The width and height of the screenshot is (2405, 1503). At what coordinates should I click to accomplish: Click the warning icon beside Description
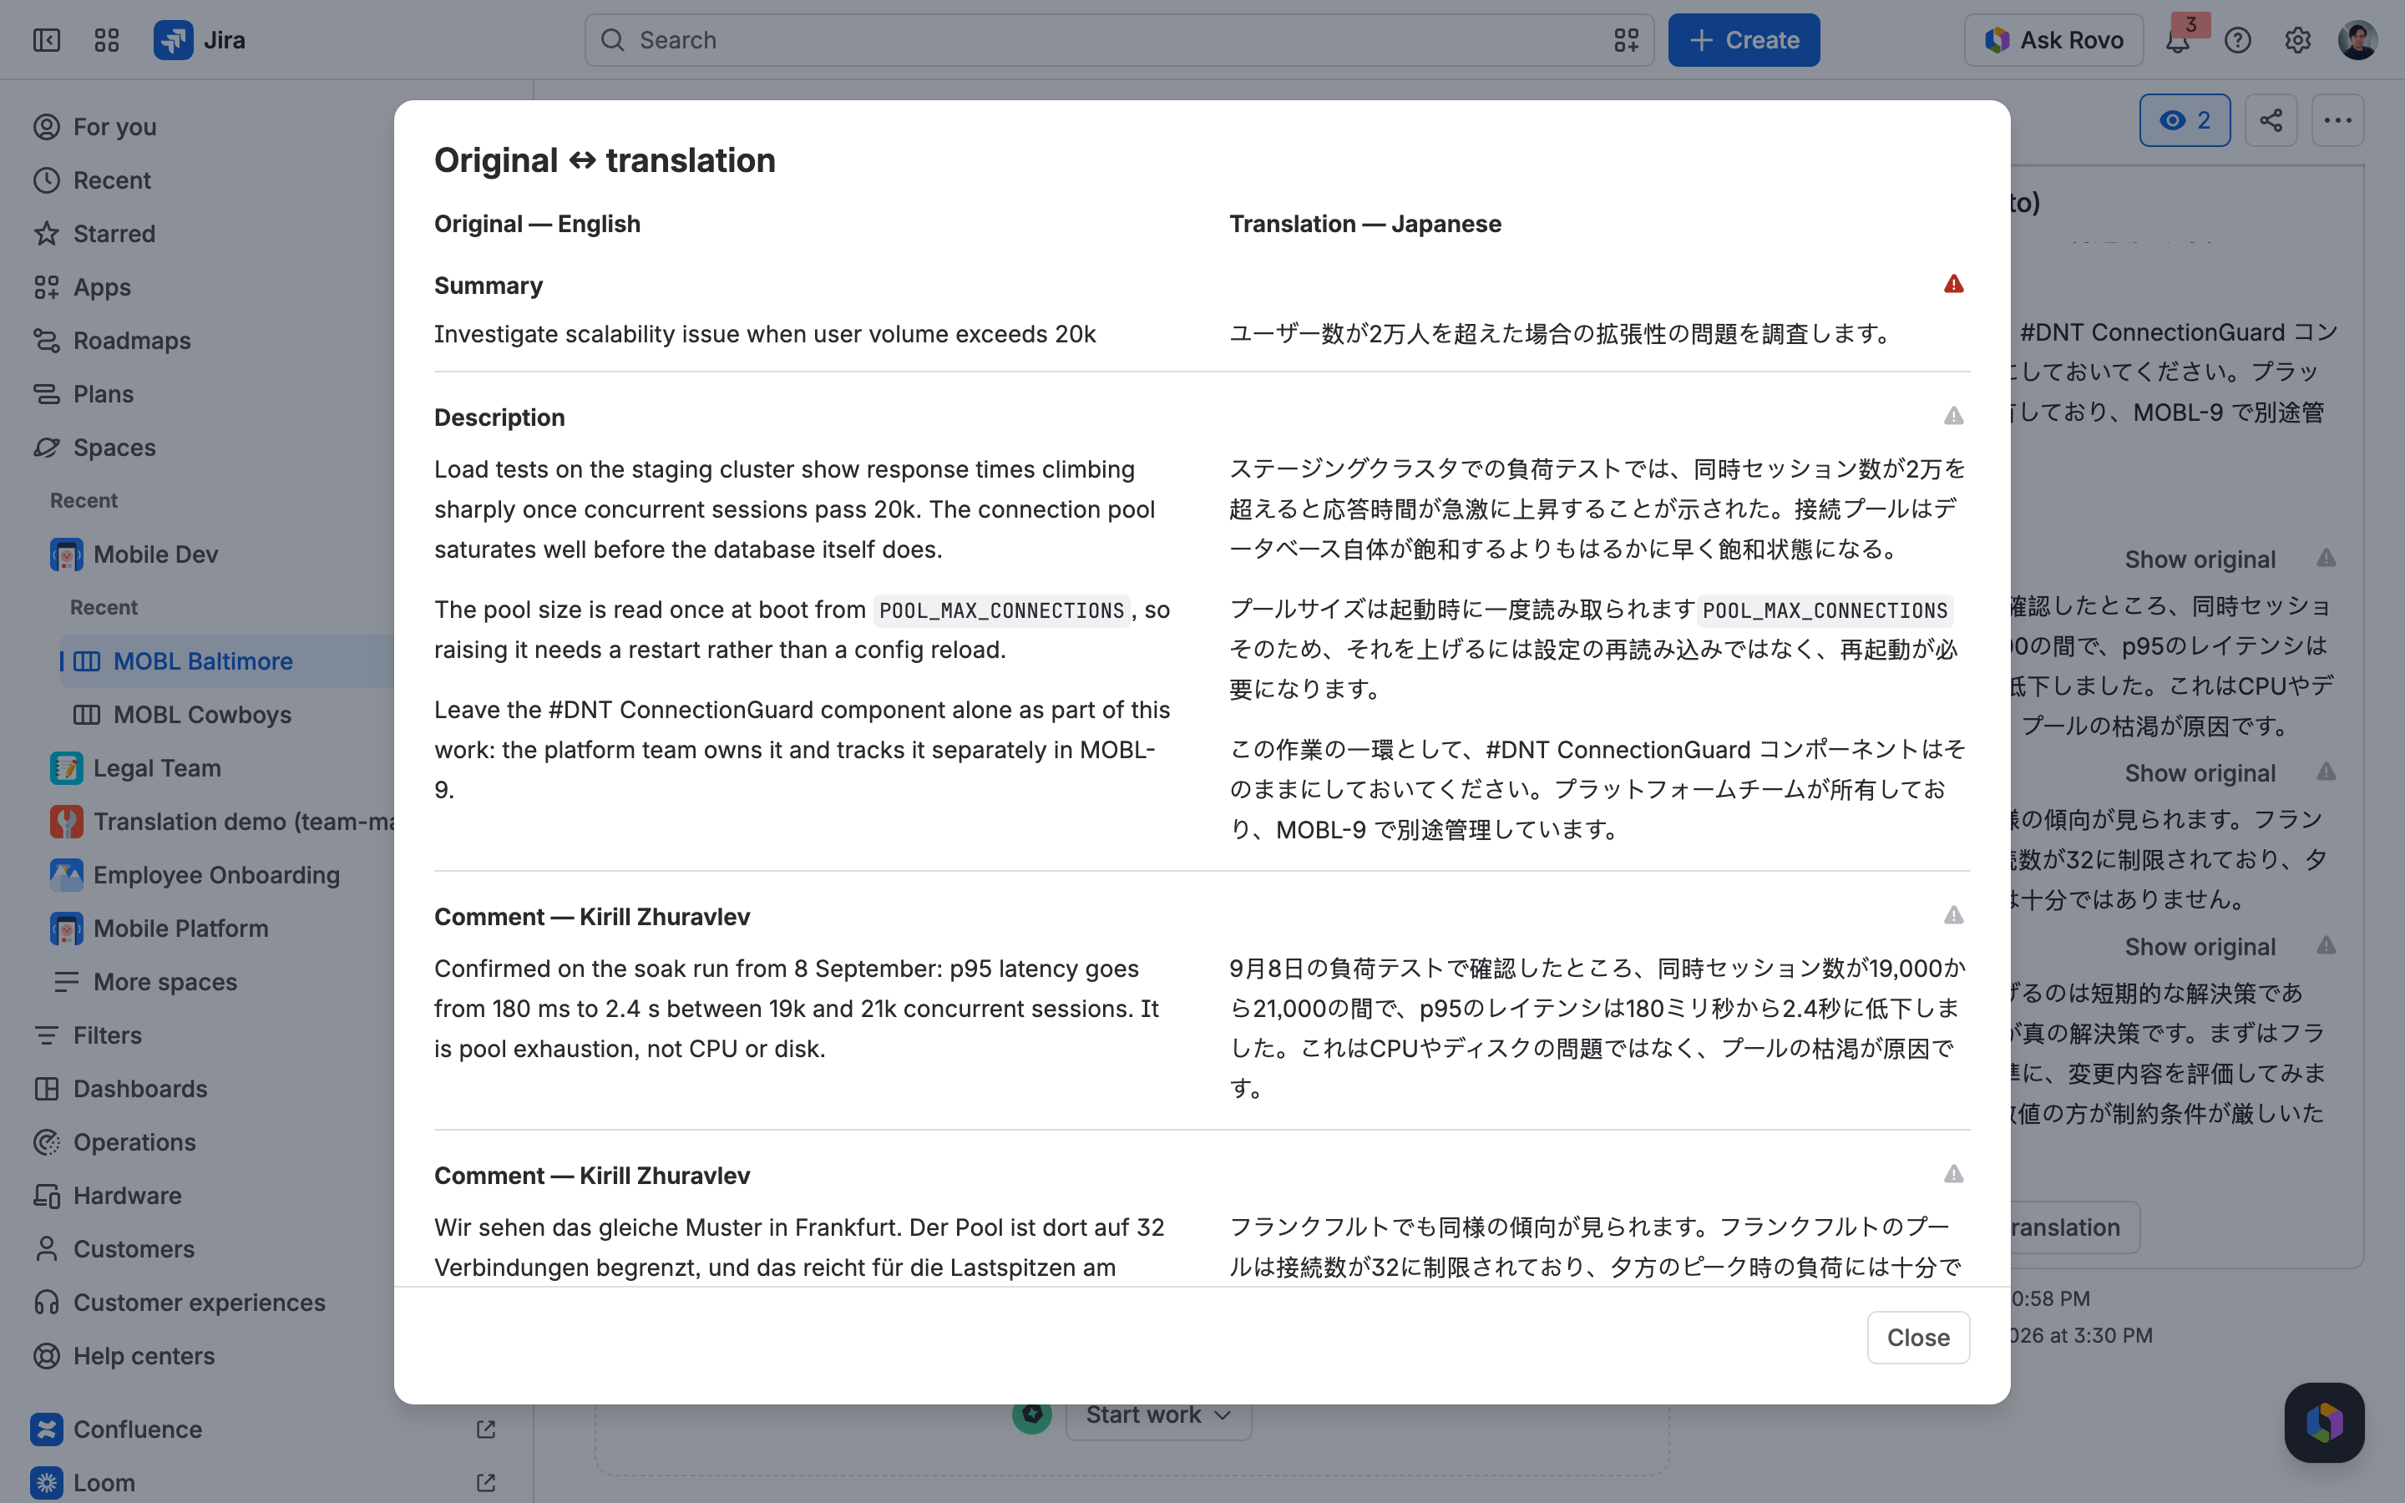click(1953, 416)
